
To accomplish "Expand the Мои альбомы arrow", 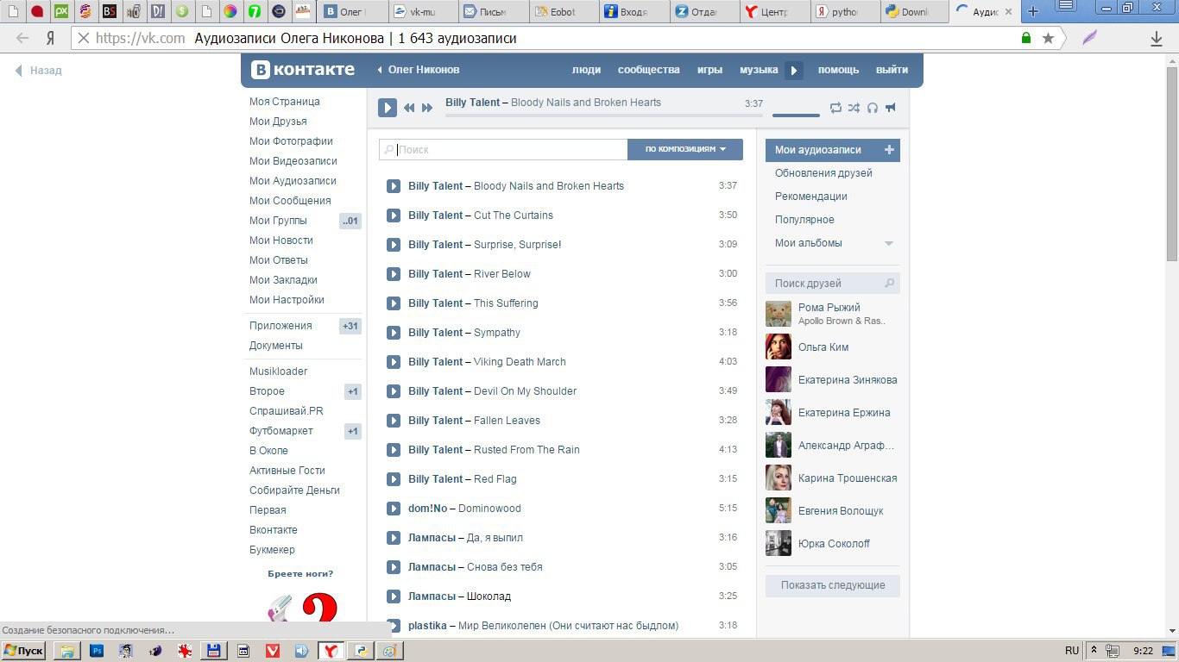I will pyautogui.click(x=889, y=244).
